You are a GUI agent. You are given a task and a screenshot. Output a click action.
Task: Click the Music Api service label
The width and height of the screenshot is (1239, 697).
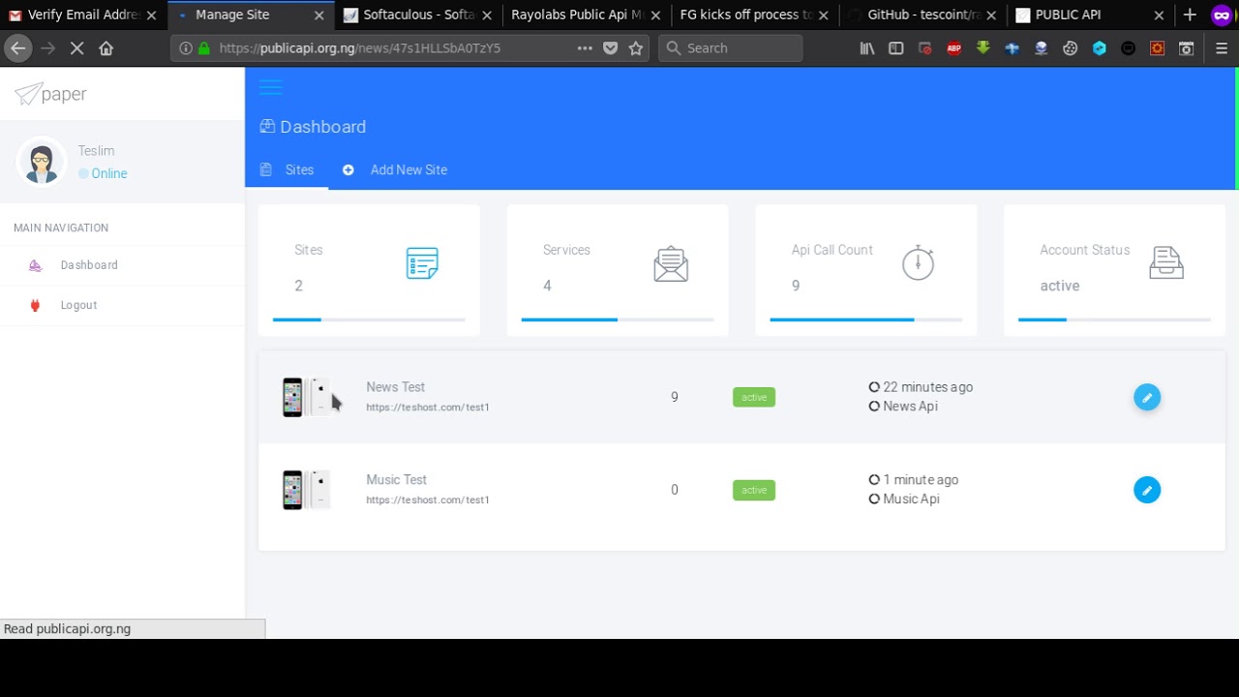click(x=911, y=500)
